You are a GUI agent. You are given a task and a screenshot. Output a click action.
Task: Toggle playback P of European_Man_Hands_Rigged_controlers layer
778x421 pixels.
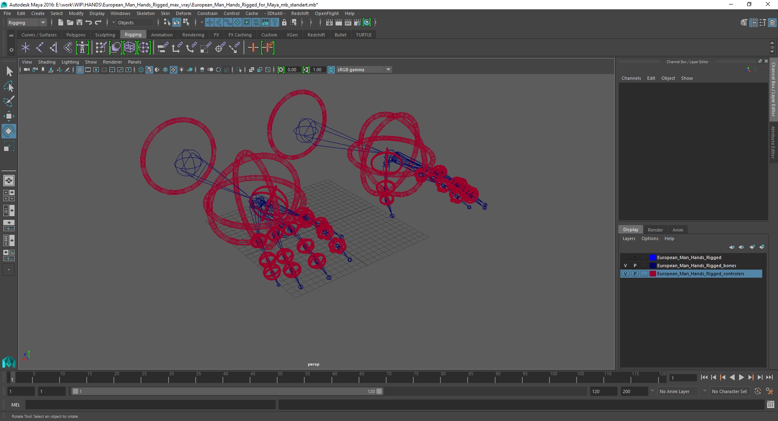(635, 274)
